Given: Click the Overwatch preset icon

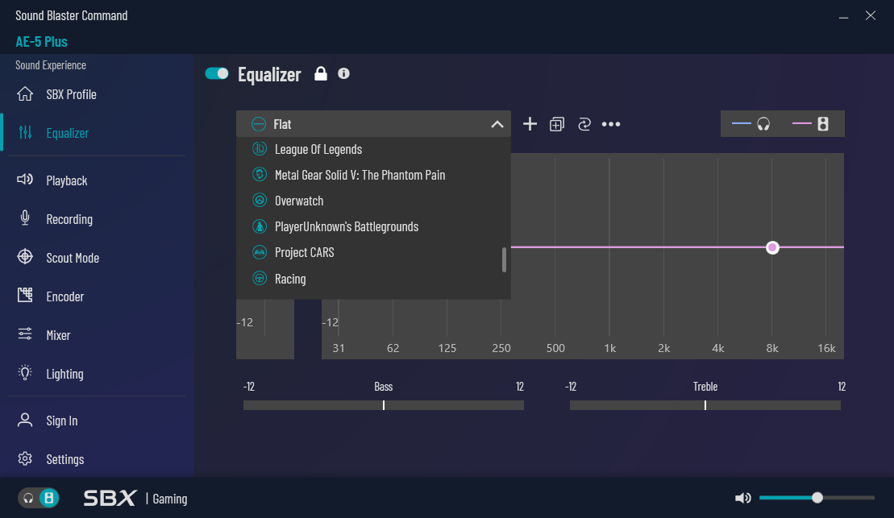Looking at the screenshot, I should coord(260,200).
